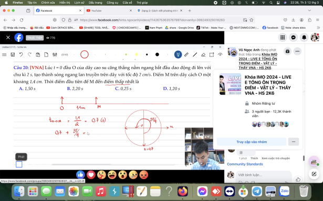The height and width of the screenshot is (201, 323).
Task: Show more bookmarks toolbar chevron
Action: 318,28
